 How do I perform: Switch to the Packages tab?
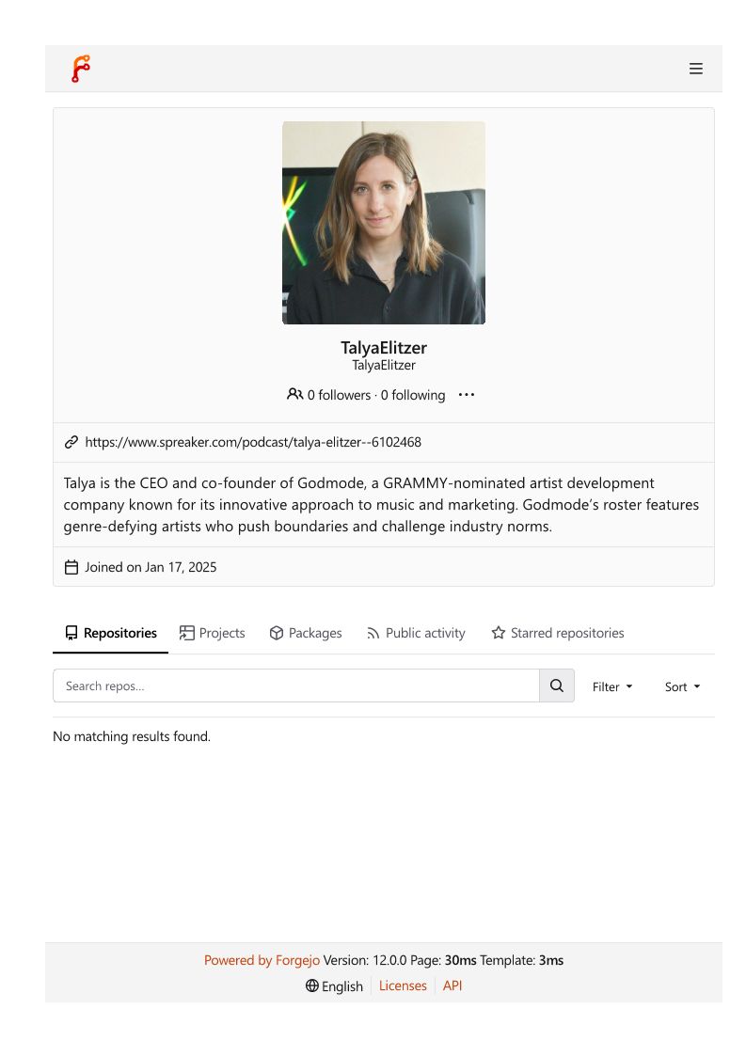click(x=306, y=633)
